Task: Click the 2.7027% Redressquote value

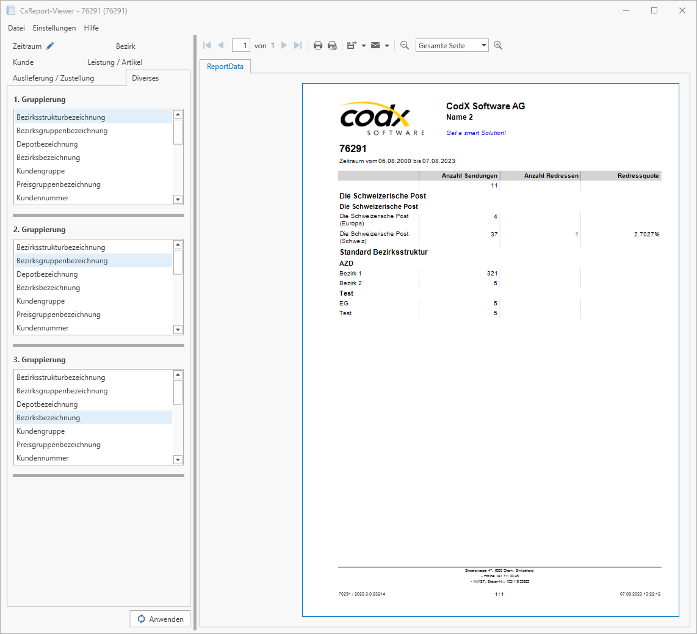Action: 647,234
